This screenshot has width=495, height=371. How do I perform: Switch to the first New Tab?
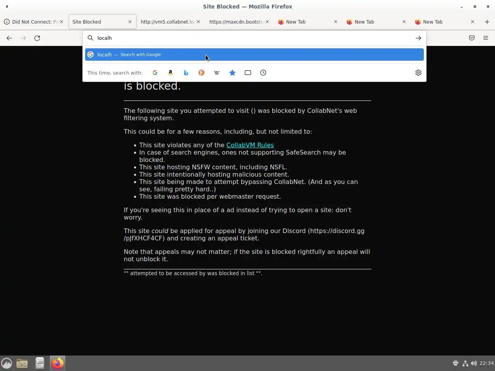click(x=307, y=22)
